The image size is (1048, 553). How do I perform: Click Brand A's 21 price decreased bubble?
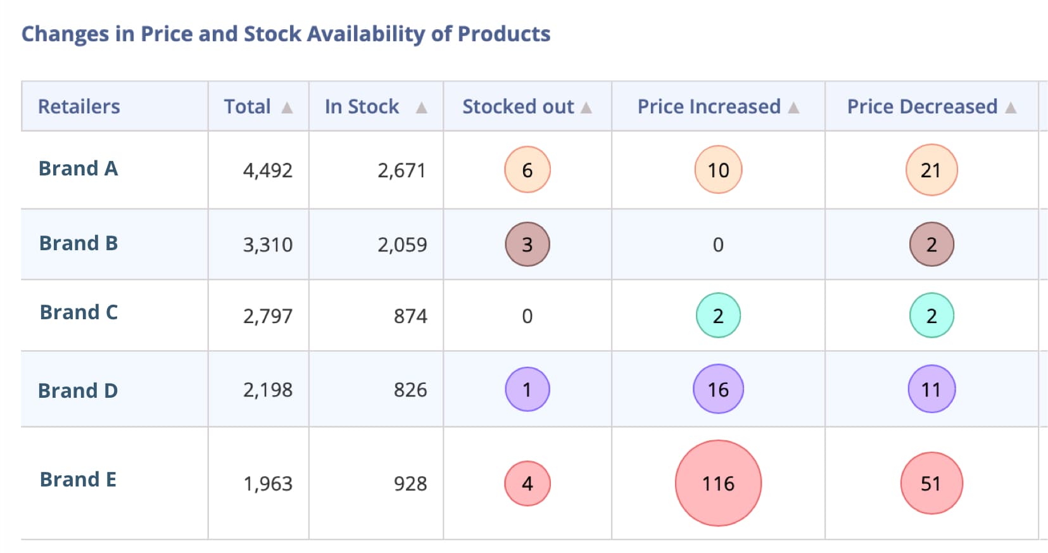pos(931,170)
